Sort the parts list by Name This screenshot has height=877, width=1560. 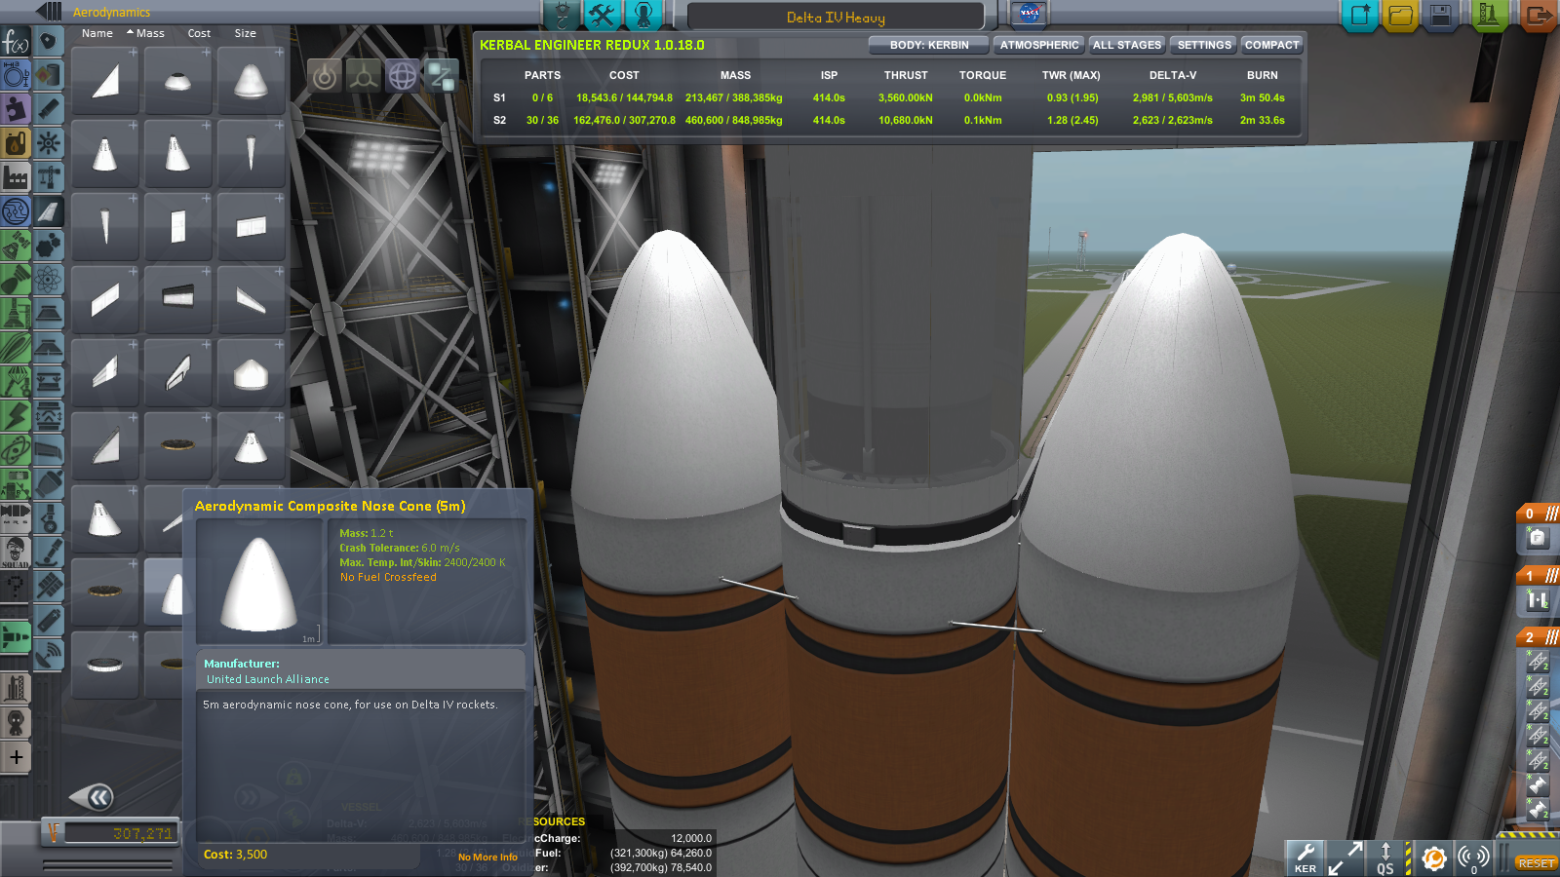97,33
